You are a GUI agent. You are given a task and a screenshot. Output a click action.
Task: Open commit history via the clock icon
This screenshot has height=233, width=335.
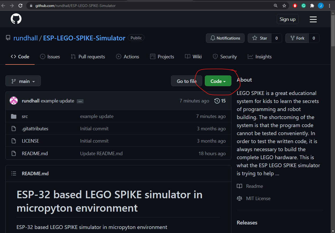point(216,101)
